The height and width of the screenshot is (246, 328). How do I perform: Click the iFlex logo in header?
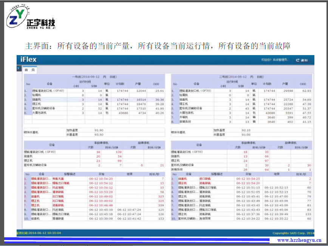(x=28, y=60)
